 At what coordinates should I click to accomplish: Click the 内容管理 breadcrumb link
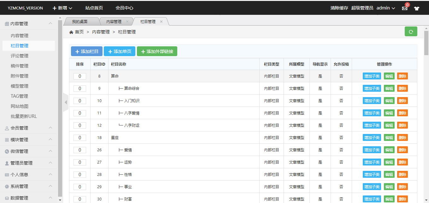(x=101, y=32)
